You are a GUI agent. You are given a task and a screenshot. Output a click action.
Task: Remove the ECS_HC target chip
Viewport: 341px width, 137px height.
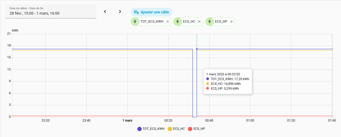pyautogui.click(x=199, y=22)
